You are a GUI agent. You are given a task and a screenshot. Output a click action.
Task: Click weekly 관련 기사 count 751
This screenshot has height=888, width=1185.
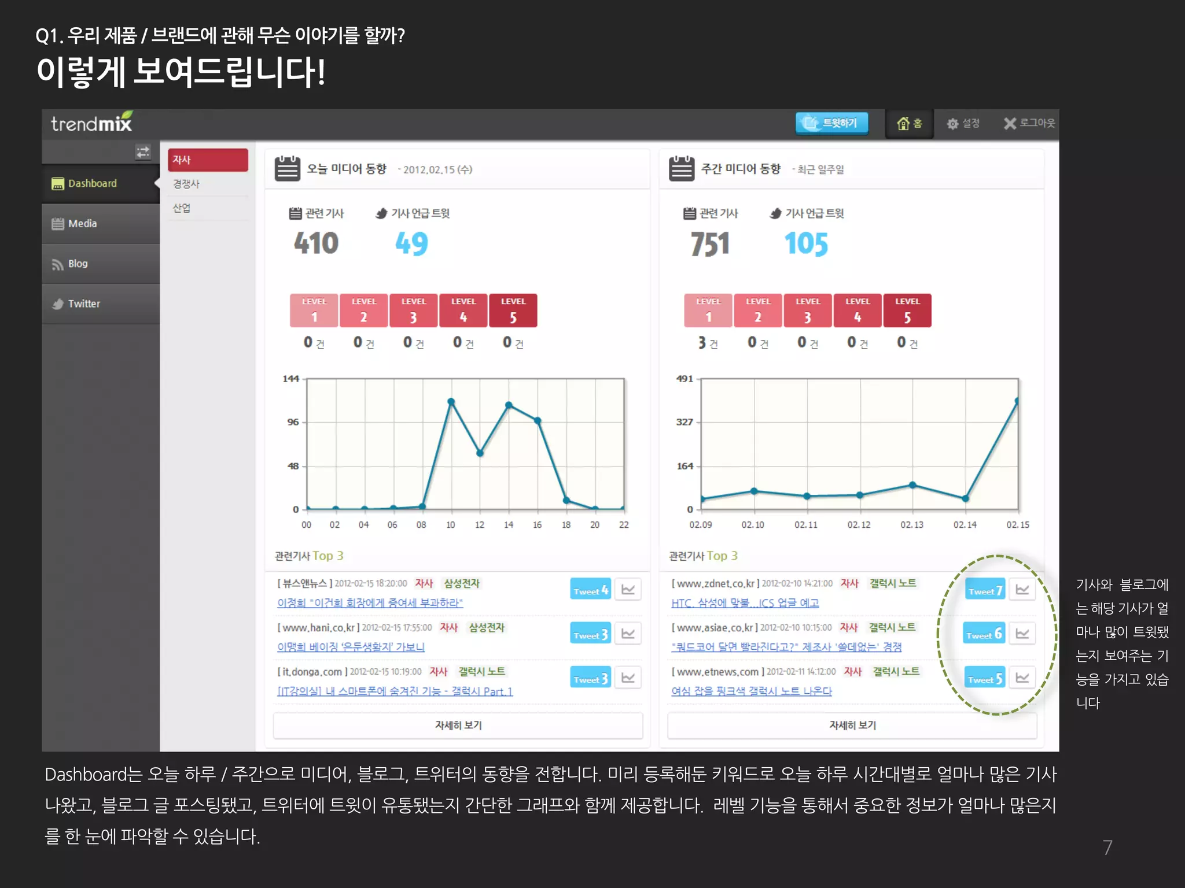click(x=710, y=243)
